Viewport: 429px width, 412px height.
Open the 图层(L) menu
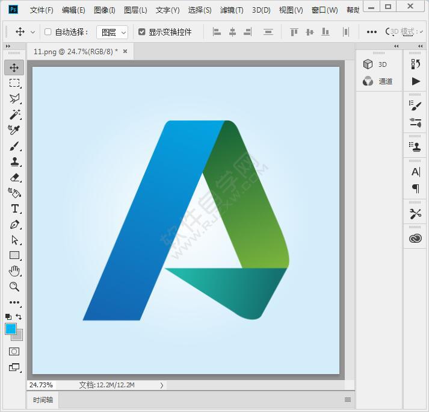click(135, 10)
